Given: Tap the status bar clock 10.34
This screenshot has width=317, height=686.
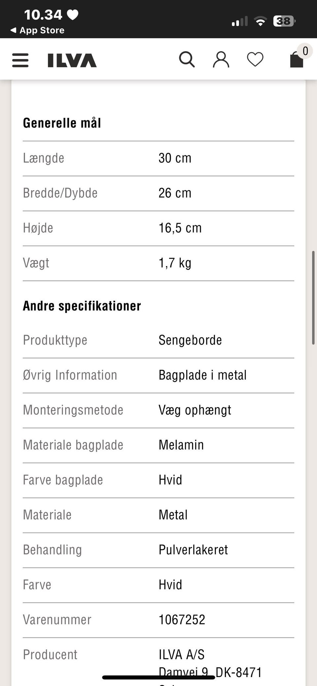Looking at the screenshot, I should click(43, 15).
